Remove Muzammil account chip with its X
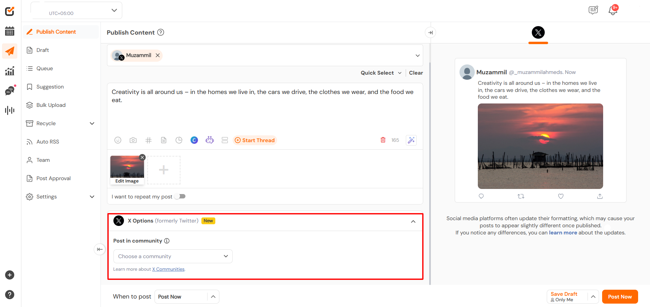This screenshot has height=307, width=650. [x=158, y=55]
